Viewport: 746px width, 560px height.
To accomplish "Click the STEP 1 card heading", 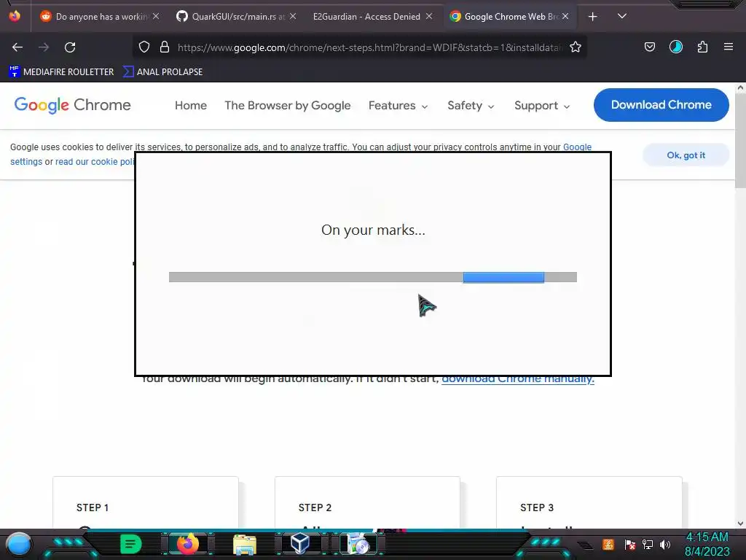I will [x=93, y=507].
